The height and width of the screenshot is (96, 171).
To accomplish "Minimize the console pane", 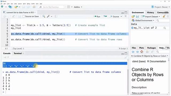I will (x=123, y=54).
